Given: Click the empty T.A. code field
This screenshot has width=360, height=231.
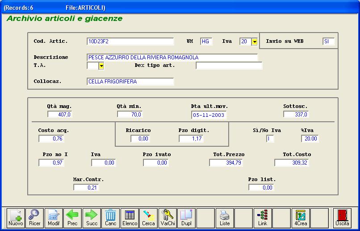Looking at the screenshot, I should pyautogui.click(x=92, y=66).
